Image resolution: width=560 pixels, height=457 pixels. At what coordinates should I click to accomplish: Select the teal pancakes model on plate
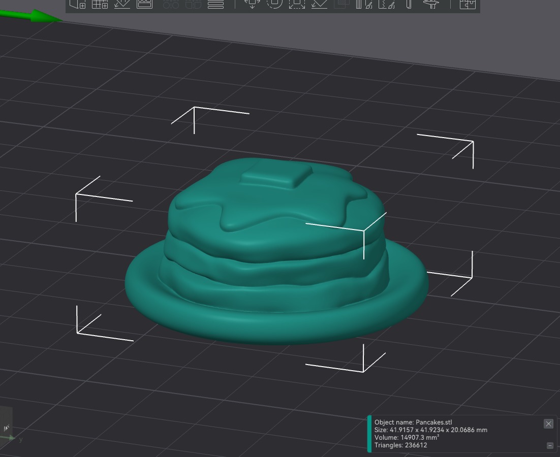pos(276,251)
